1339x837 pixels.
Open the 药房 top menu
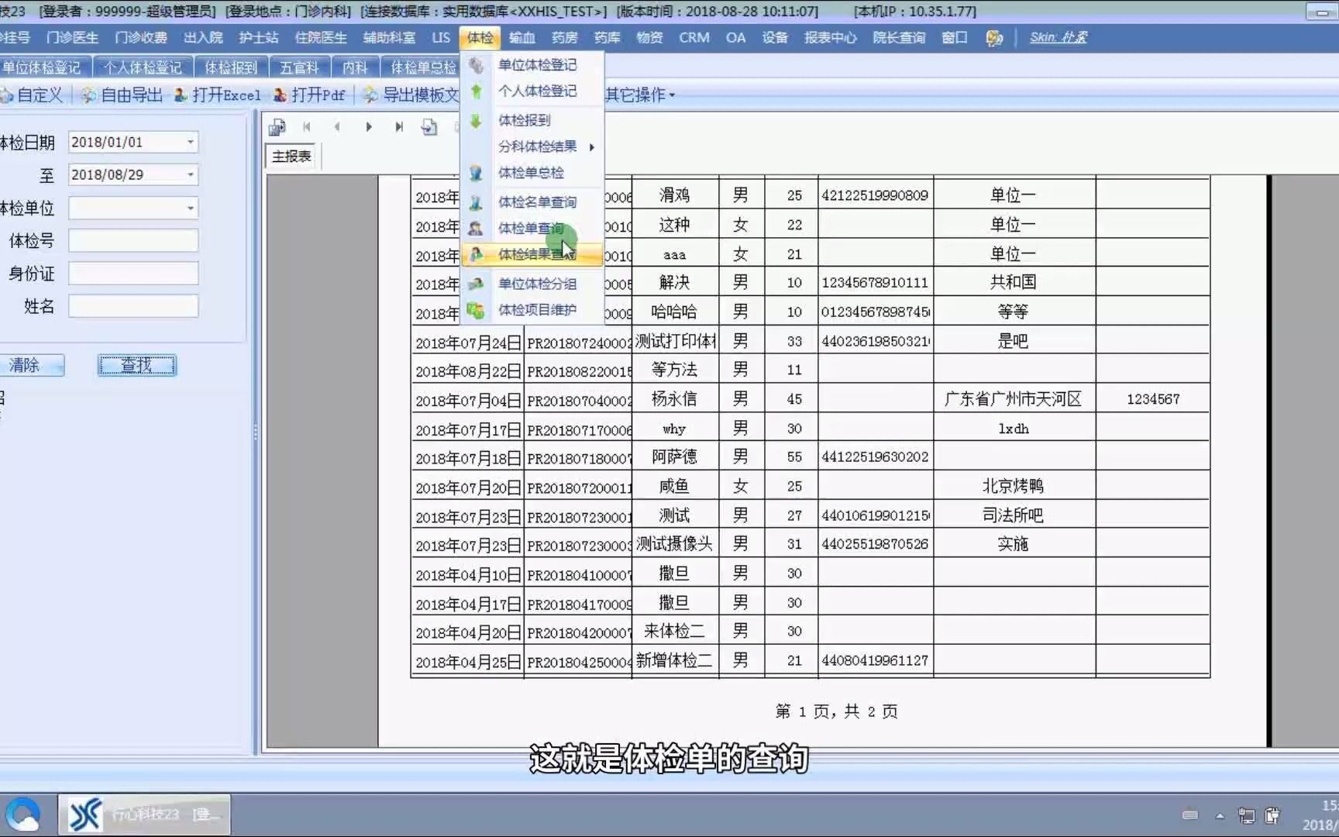[564, 37]
